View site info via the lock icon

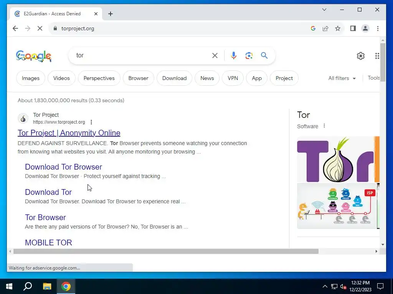tap(55, 28)
